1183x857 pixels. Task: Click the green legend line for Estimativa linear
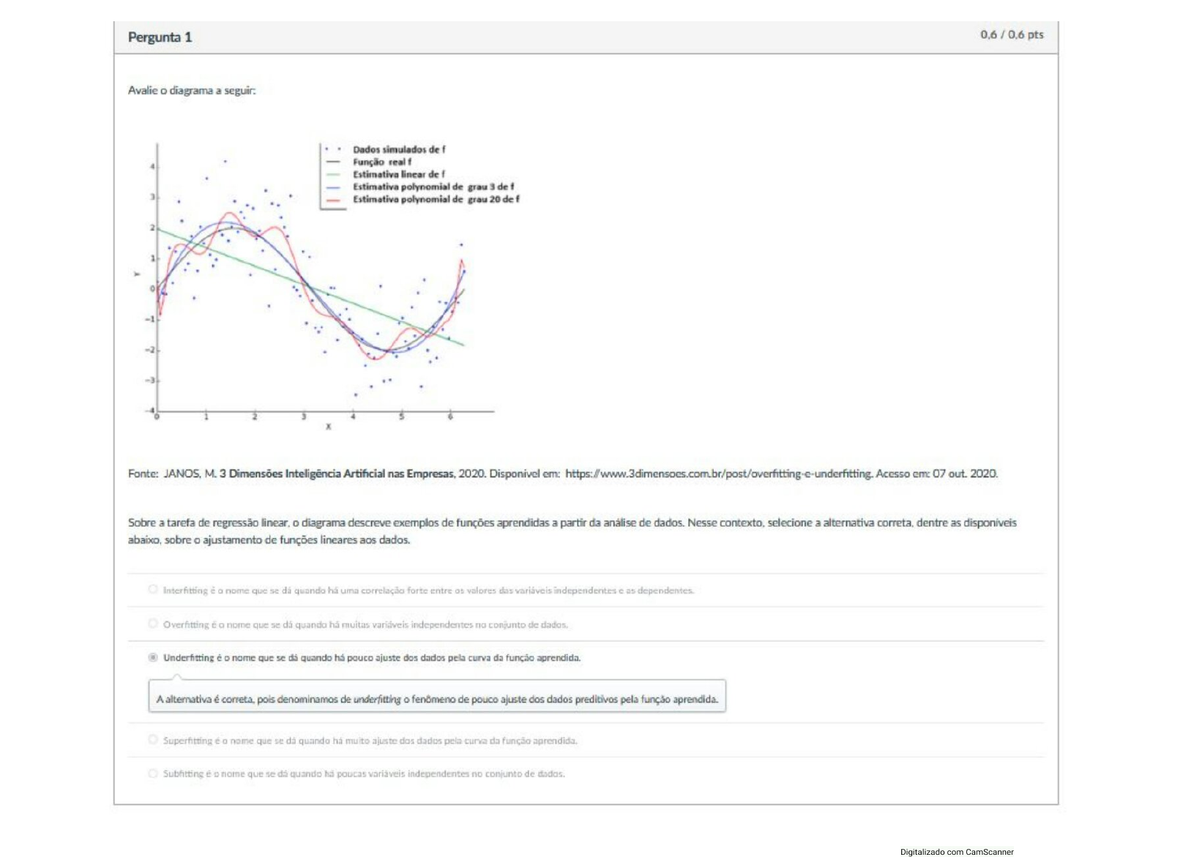(x=333, y=174)
